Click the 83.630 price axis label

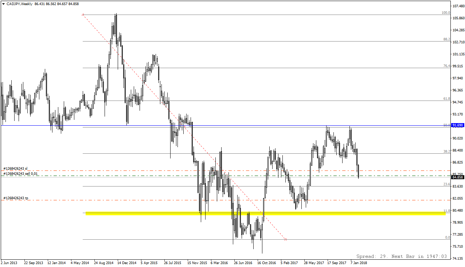coord(457,186)
